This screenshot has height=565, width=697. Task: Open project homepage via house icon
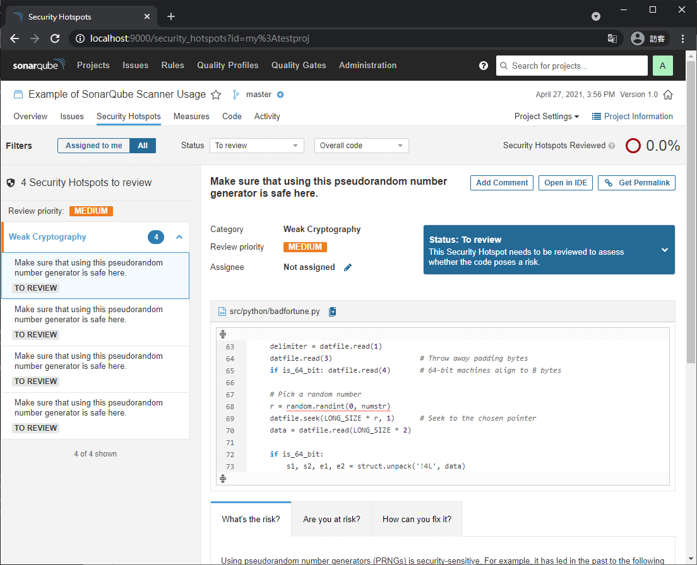coord(668,95)
